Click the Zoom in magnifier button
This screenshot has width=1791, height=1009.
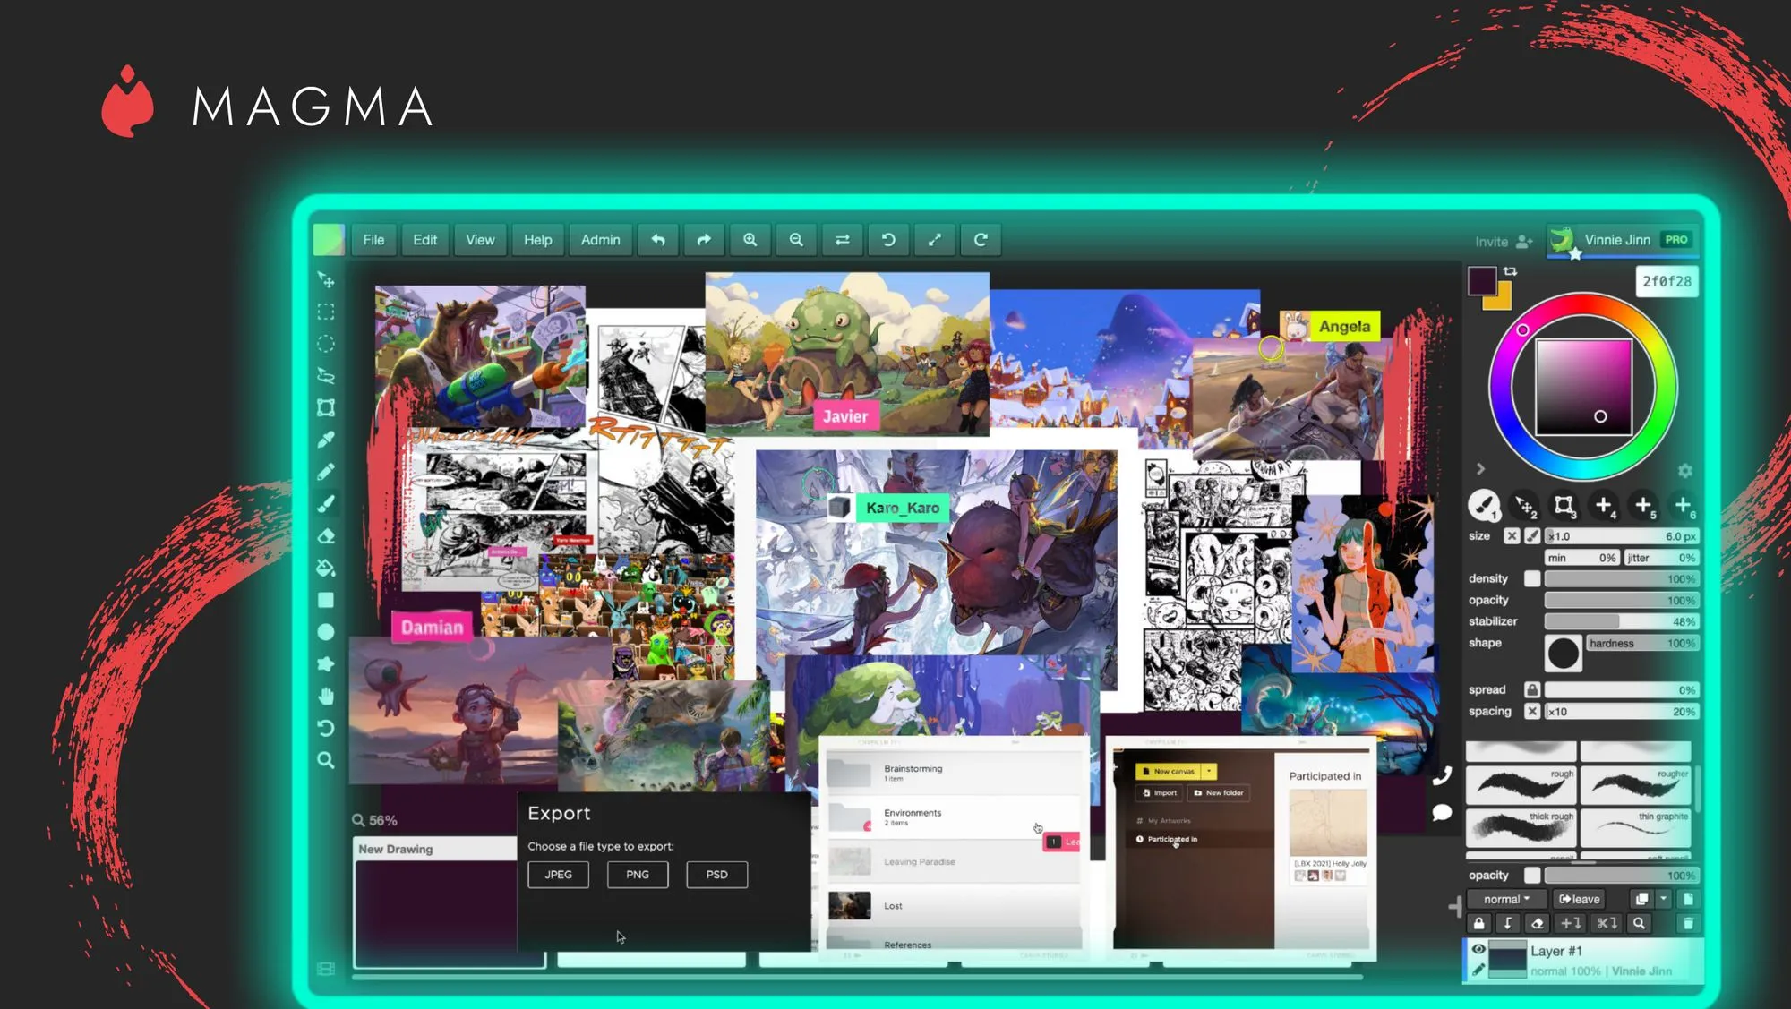click(x=750, y=240)
